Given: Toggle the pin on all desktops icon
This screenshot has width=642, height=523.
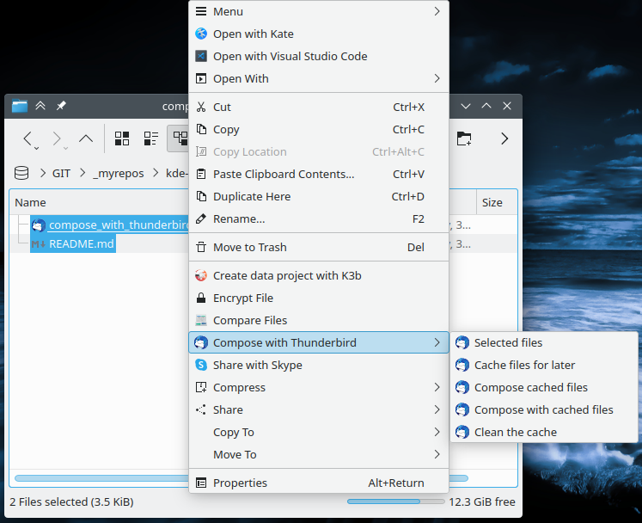Looking at the screenshot, I should pyautogui.click(x=61, y=106).
